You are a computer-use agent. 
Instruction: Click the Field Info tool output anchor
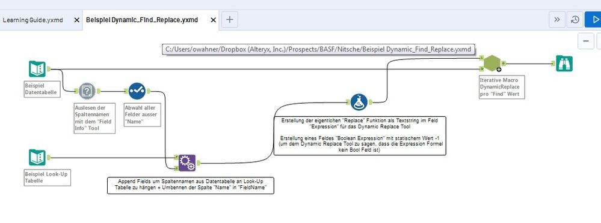(99, 91)
